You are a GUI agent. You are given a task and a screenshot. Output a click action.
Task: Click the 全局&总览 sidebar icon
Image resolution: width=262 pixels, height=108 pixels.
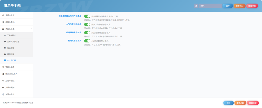(3, 15)
